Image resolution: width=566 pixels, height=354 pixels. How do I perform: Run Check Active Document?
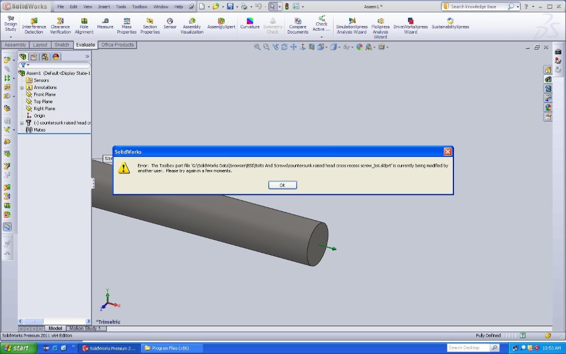point(321,24)
